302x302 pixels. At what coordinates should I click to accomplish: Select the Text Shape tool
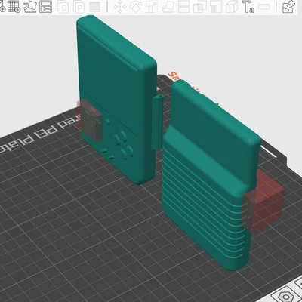(248, 7)
